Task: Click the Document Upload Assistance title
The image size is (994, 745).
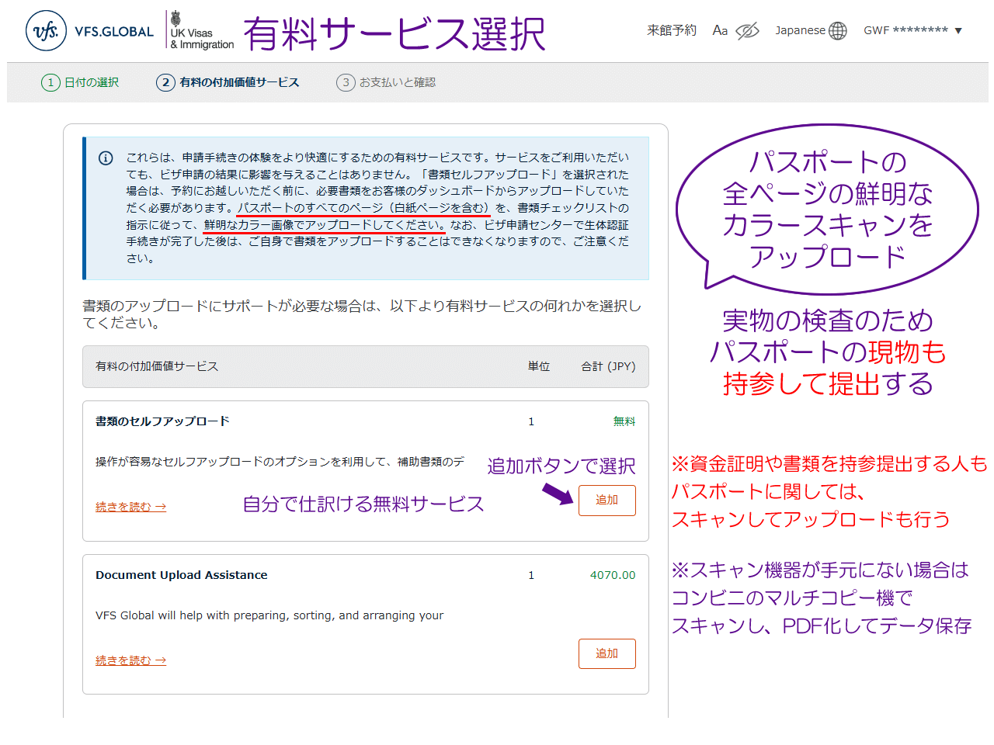Action: point(181,575)
